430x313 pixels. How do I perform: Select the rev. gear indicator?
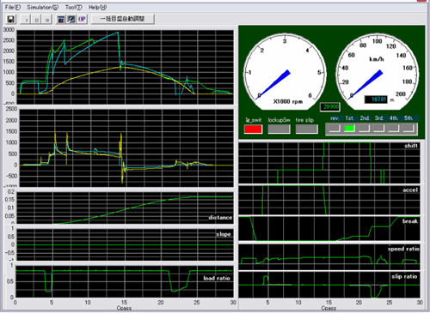335,129
